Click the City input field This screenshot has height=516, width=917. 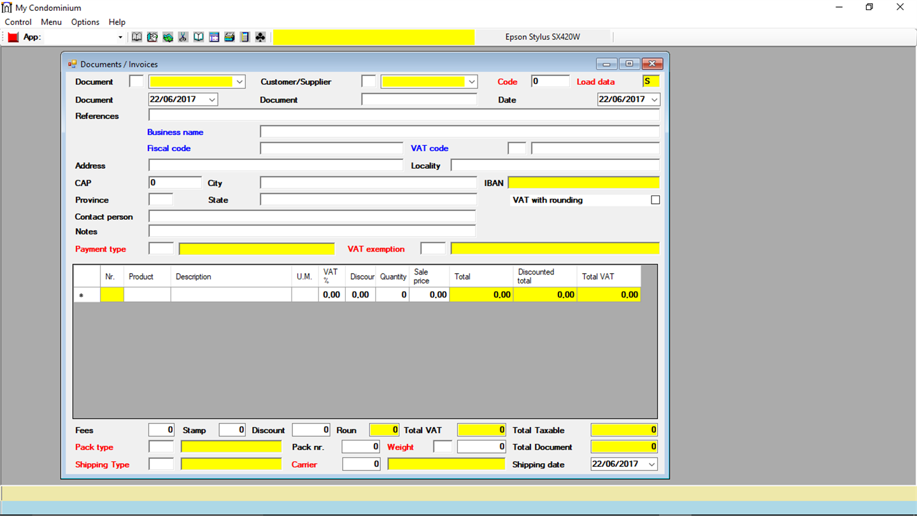click(369, 183)
